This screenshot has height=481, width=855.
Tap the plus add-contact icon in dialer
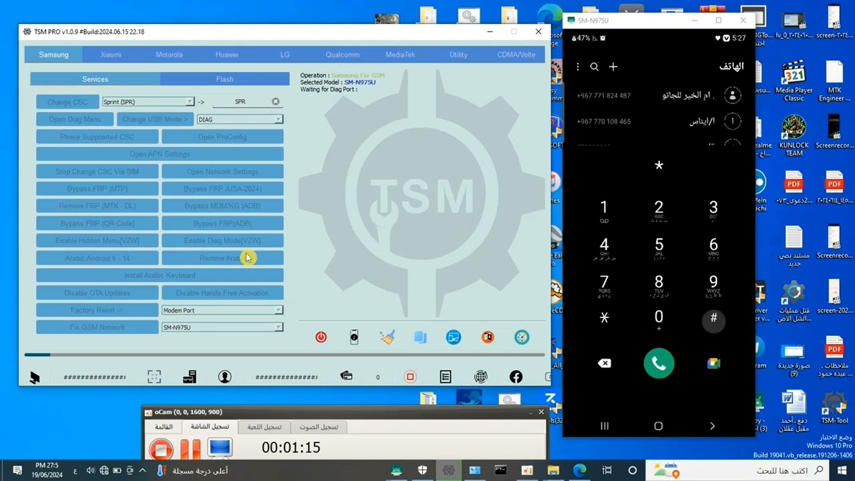[x=613, y=67]
